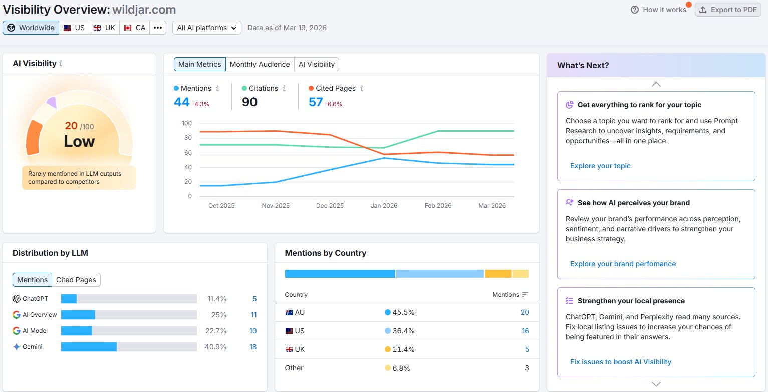The width and height of the screenshot is (768, 392).
Task: Toggle the Mentions series legend
Action: pyautogui.click(x=193, y=88)
